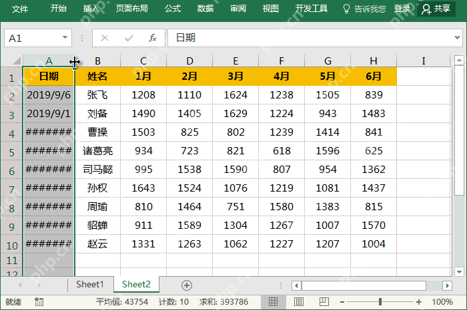Click the 6月 header cell
Image resolution: width=467 pixels, height=310 pixels.
click(x=374, y=77)
